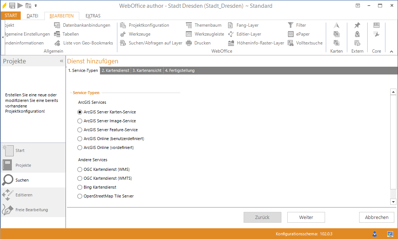Open Datenbankanbindungen settings
Image resolution: width=398 pixels, height=239 pixels.
86,25
